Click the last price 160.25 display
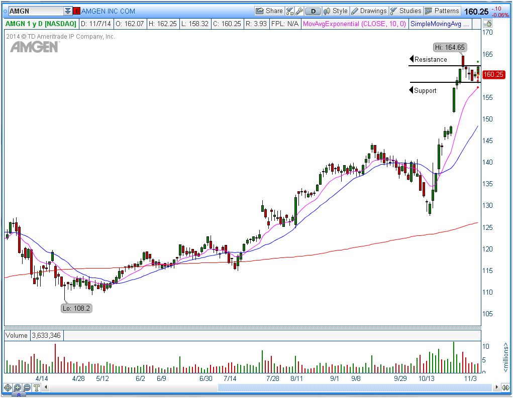This screenshot has width=513, height=398. coord(476,12)
